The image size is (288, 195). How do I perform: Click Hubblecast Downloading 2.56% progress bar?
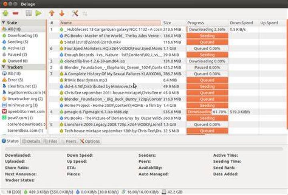click(x=207, y=29)
